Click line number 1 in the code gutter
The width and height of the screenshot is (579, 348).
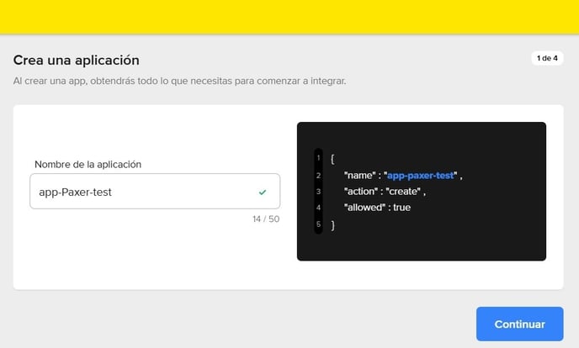319,159
